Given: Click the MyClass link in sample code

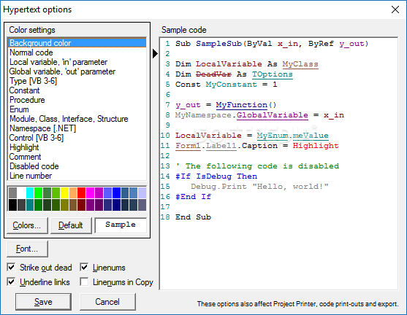Looking at the screenshot, I should click(x=300, y=64).
